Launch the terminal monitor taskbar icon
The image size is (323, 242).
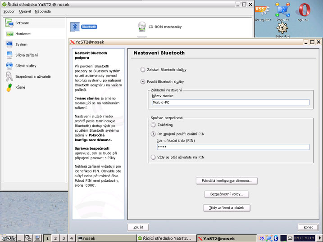[x=37, y=238]
